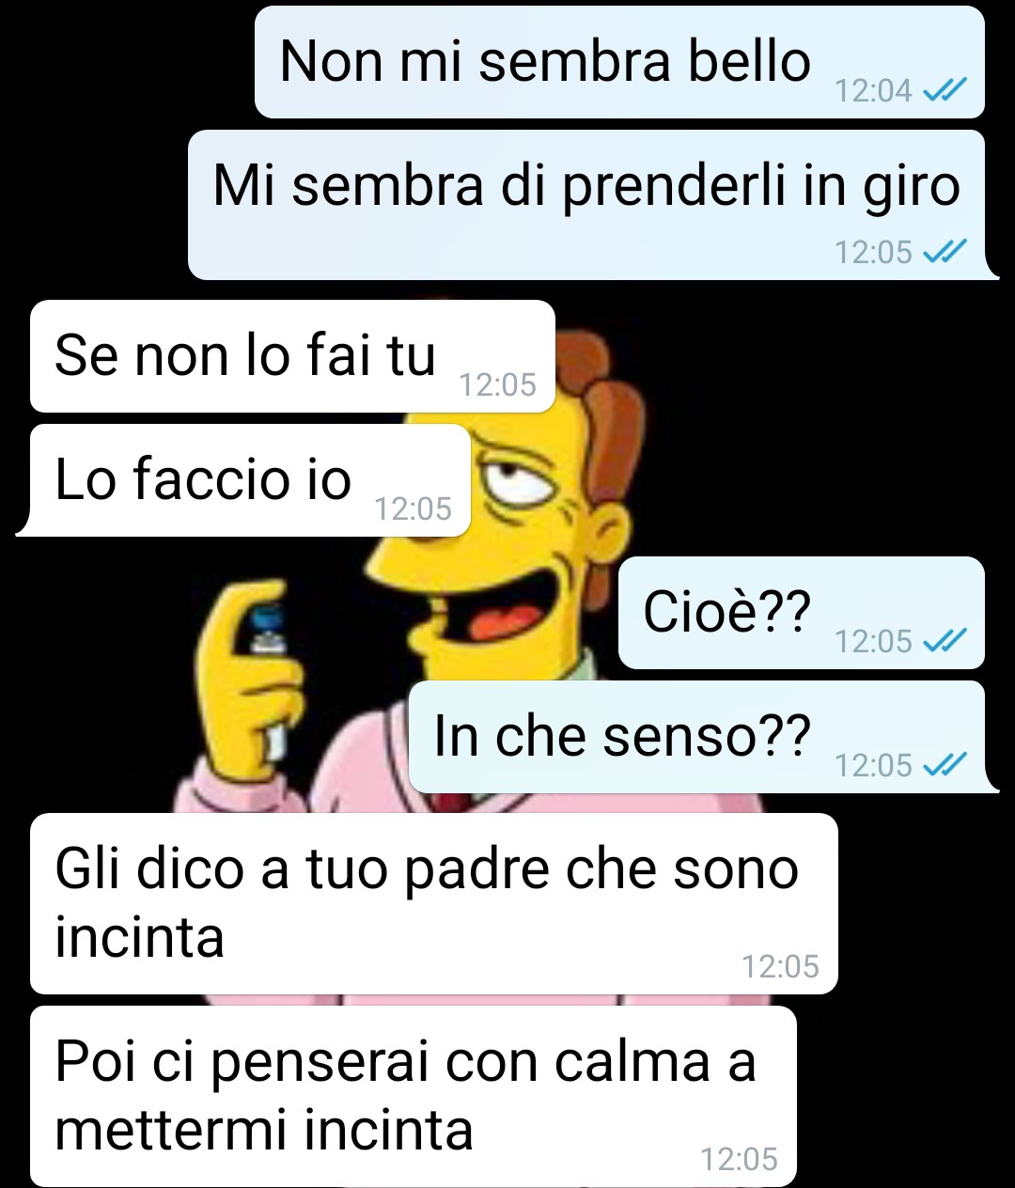Select the 'Non mi sembra bello' message
Screen dimensions: 1015x1188
(619, 62)
